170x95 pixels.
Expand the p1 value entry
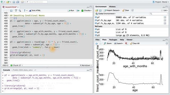coord(96,29)
